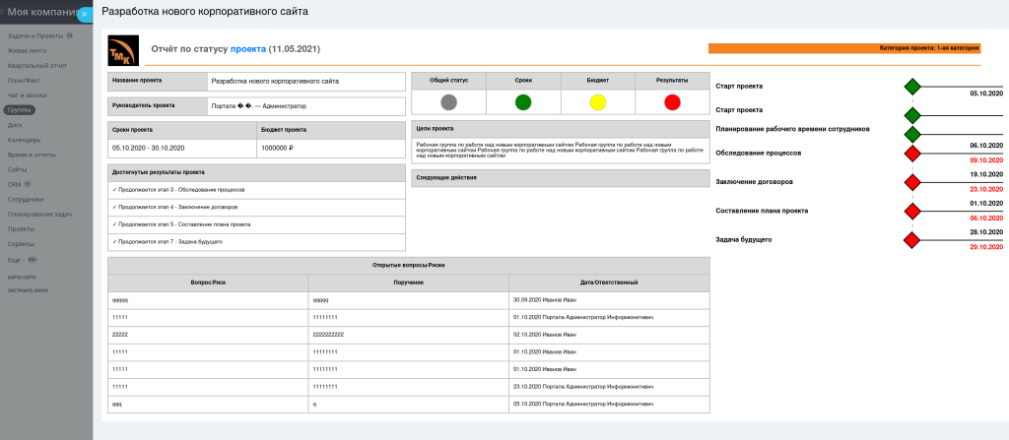The height and width of the screenshot is (440, 1009).
Task: Click red diamond for Задача будущего
Action: 911,240
